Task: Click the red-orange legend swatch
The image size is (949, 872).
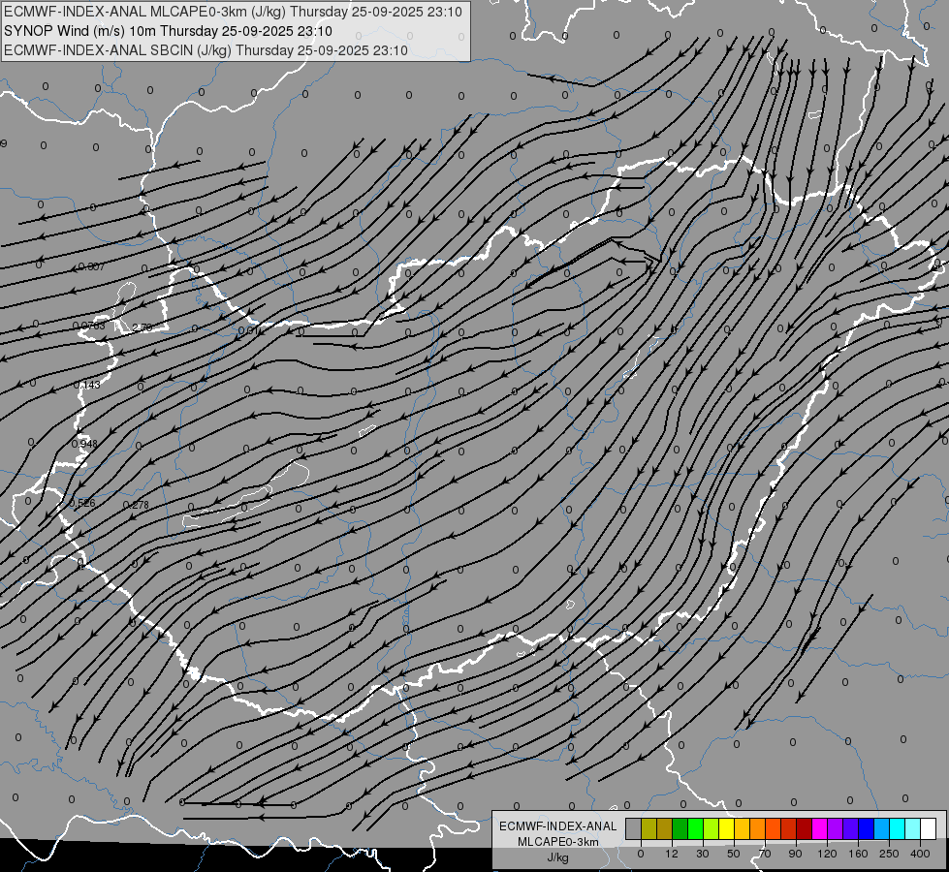Action: coord(774,828)
